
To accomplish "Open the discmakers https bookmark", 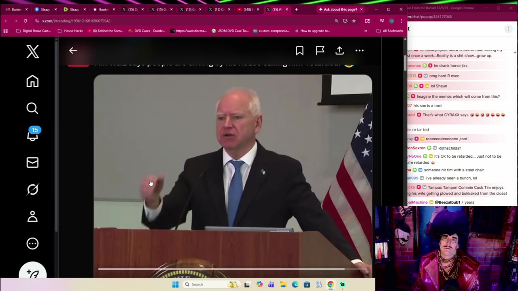I will [x=189, y=31].
